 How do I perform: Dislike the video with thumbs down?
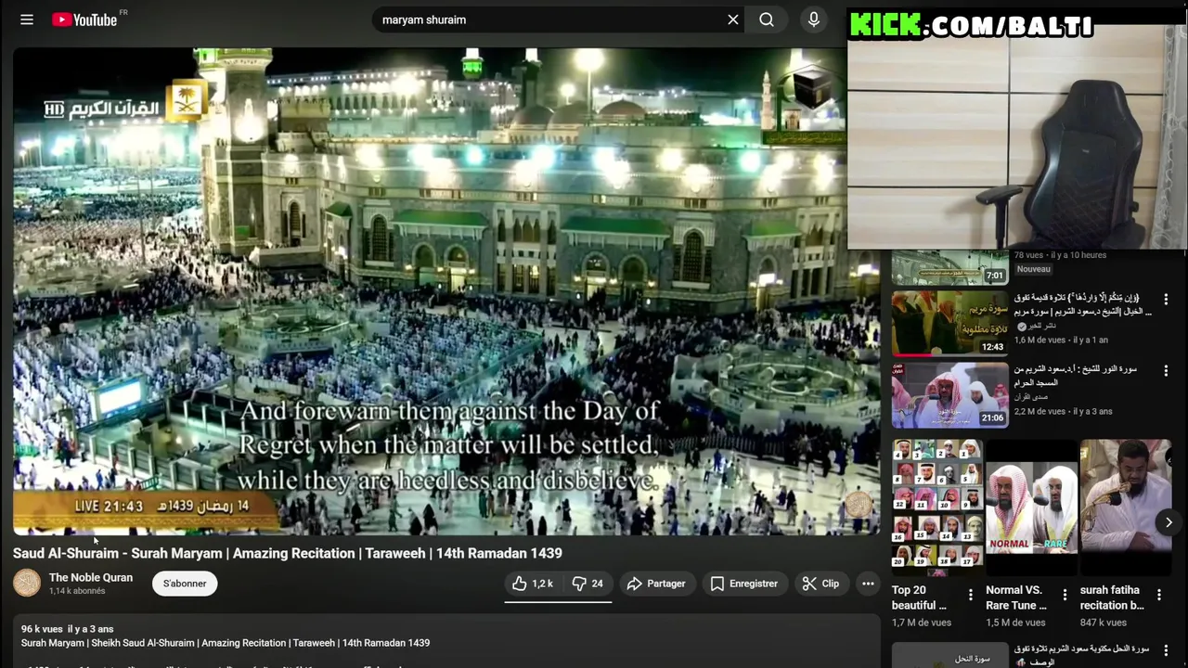588,584
